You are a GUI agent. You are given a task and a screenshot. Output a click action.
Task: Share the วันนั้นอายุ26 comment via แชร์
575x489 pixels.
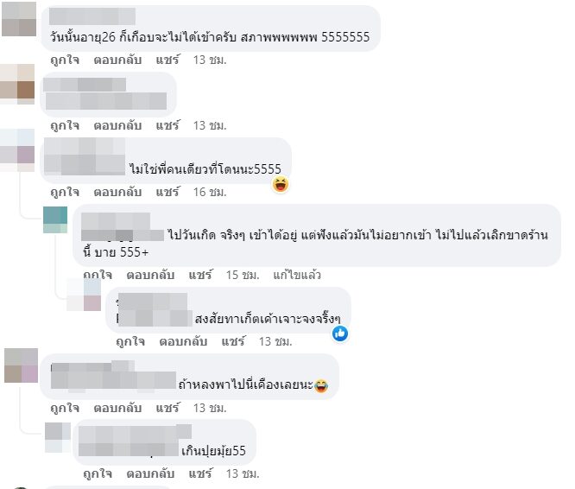pos(167,60)
